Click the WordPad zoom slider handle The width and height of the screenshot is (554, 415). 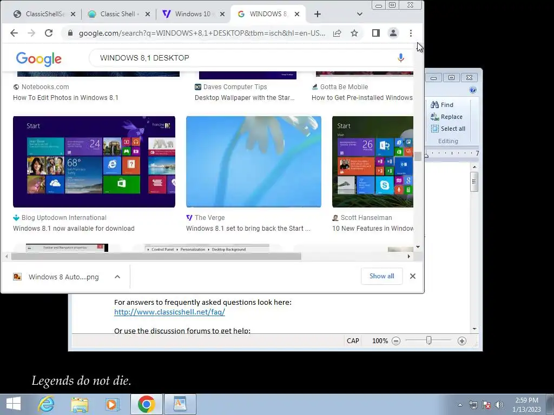pos(428,340)
